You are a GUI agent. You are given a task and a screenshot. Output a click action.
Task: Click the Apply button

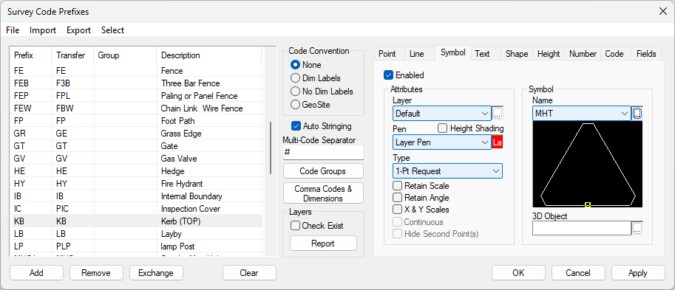point(638,273)
